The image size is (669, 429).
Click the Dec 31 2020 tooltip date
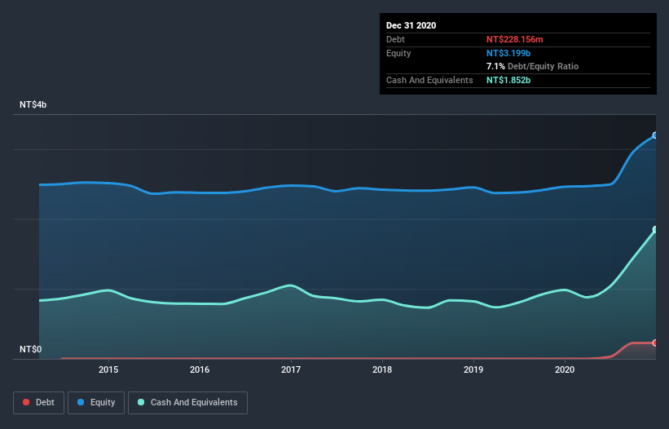411,25
